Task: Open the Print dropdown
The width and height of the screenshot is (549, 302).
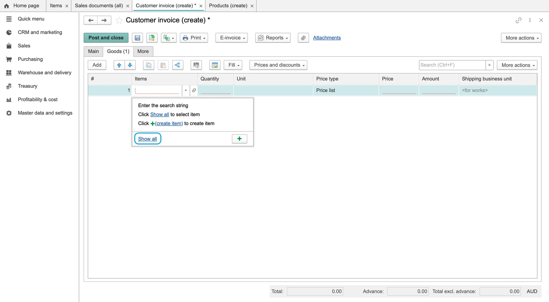Action: pos(194,38)
